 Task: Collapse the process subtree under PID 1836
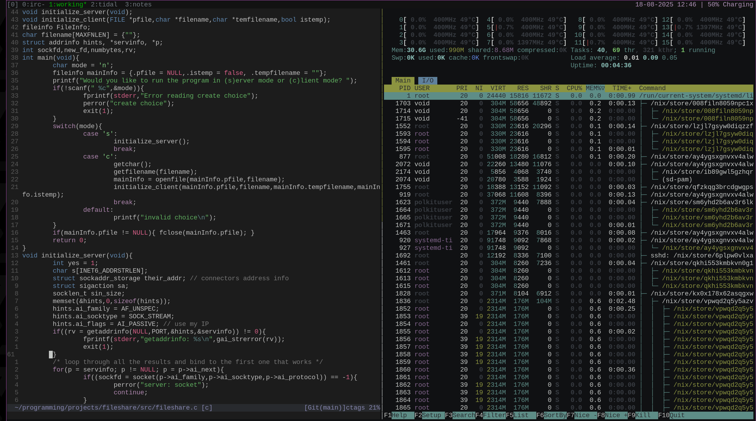pyautogui.click(x=404, y=301)
